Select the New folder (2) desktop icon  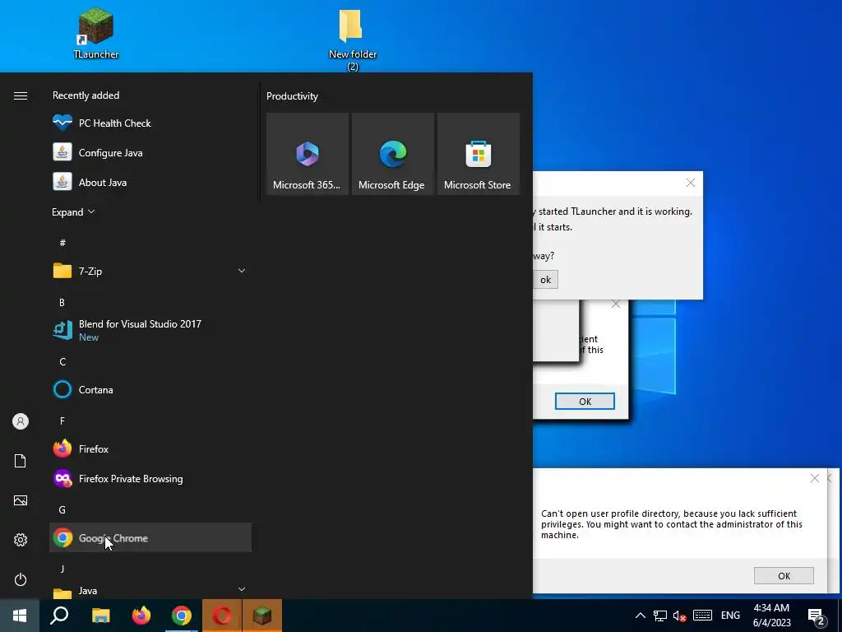pyautogui.click(x=352, y=39)
